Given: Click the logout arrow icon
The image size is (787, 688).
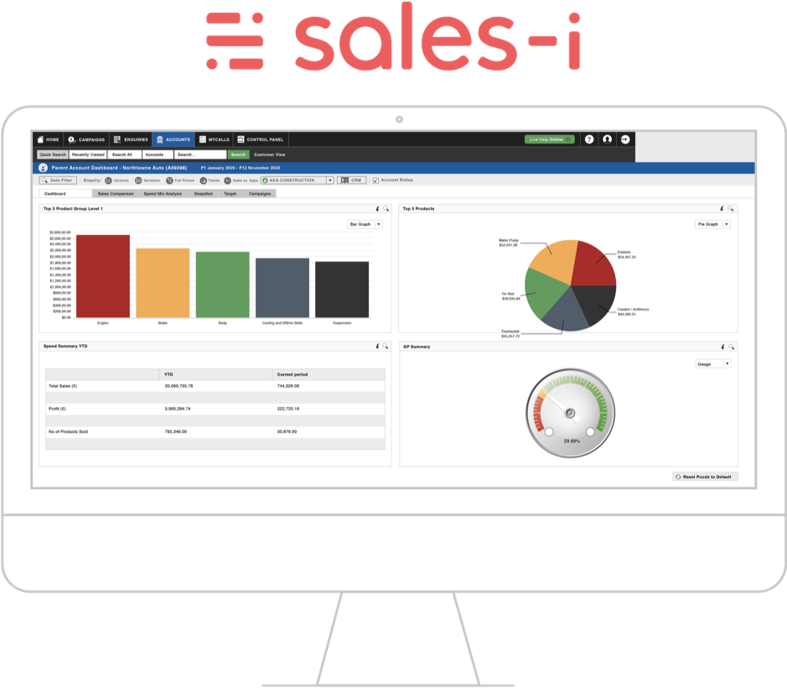Looking at the screenshot, I should 625,139.
